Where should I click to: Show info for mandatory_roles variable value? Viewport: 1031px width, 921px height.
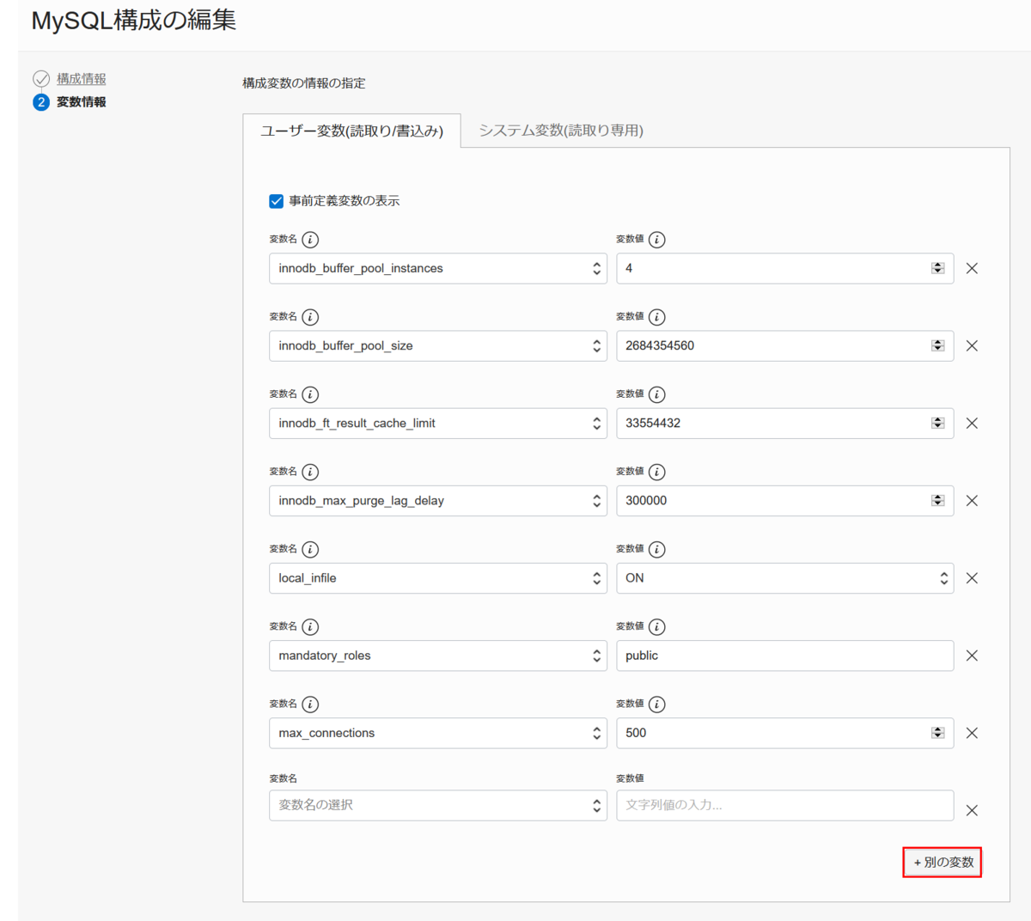click(x=657, y=626)
